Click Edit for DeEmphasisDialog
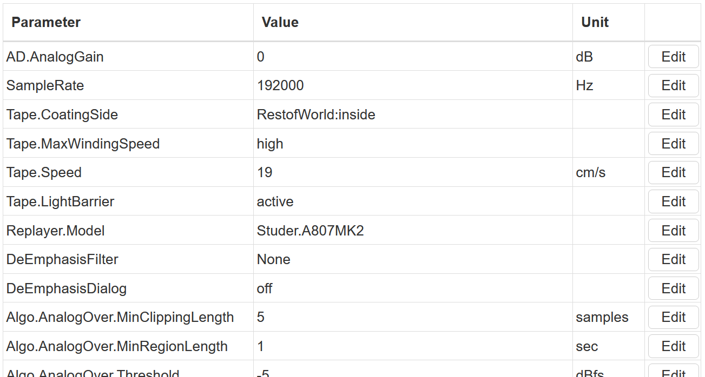The height and width of the screenshot is (377, 705). (673, 288)
